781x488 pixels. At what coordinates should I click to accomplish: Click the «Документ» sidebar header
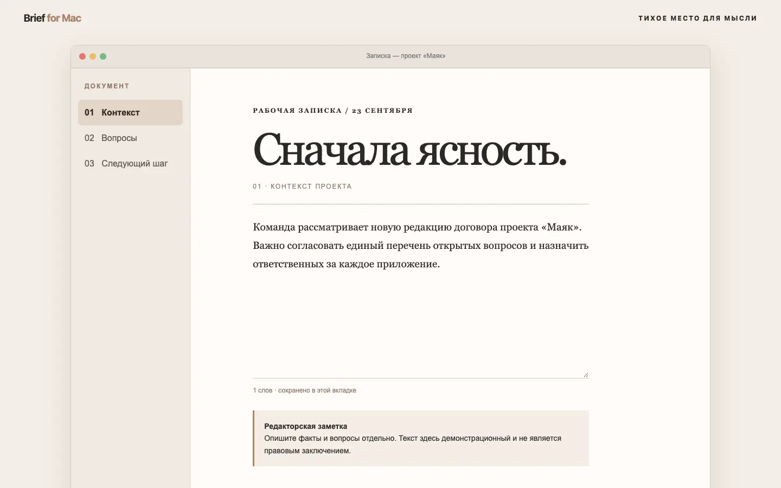[107, 86]
